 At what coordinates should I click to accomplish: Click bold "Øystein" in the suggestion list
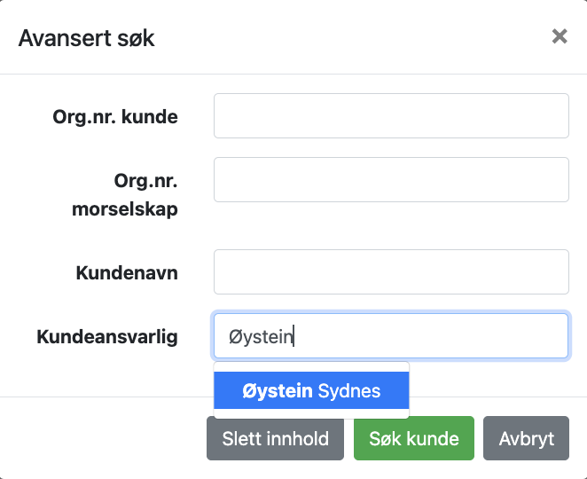[278, 391]
